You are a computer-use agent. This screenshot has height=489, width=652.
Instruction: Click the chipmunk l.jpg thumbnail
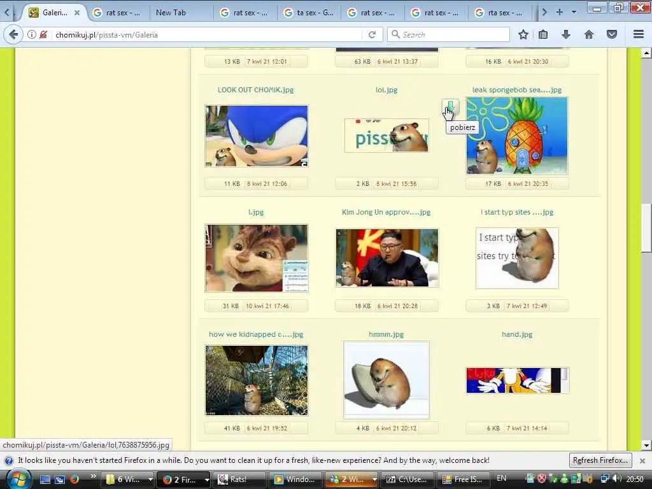point(257,259)
